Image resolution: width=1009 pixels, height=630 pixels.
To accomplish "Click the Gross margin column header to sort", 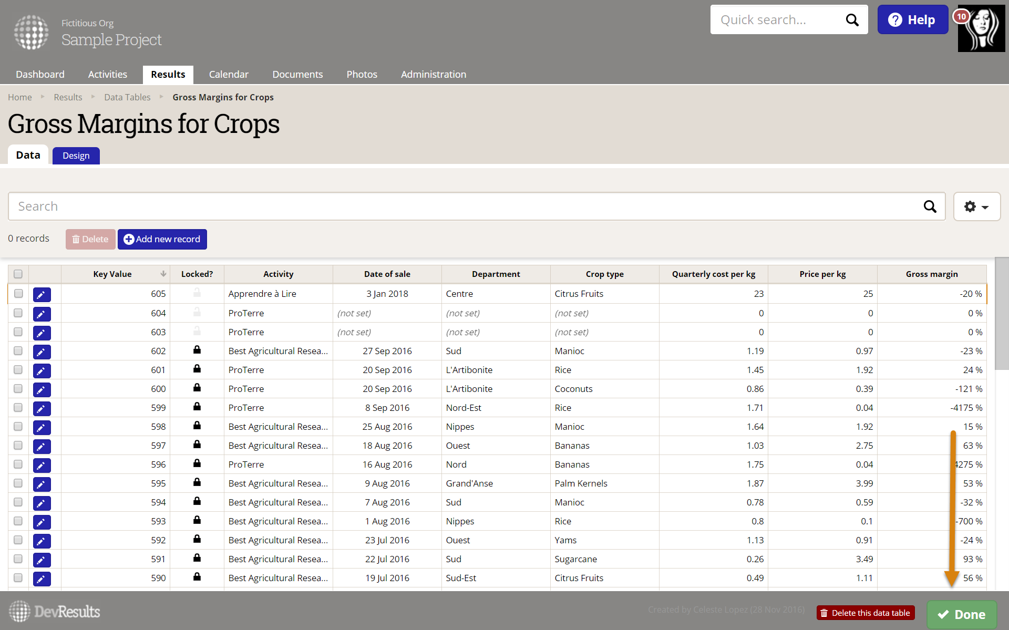I will [931, 274].
